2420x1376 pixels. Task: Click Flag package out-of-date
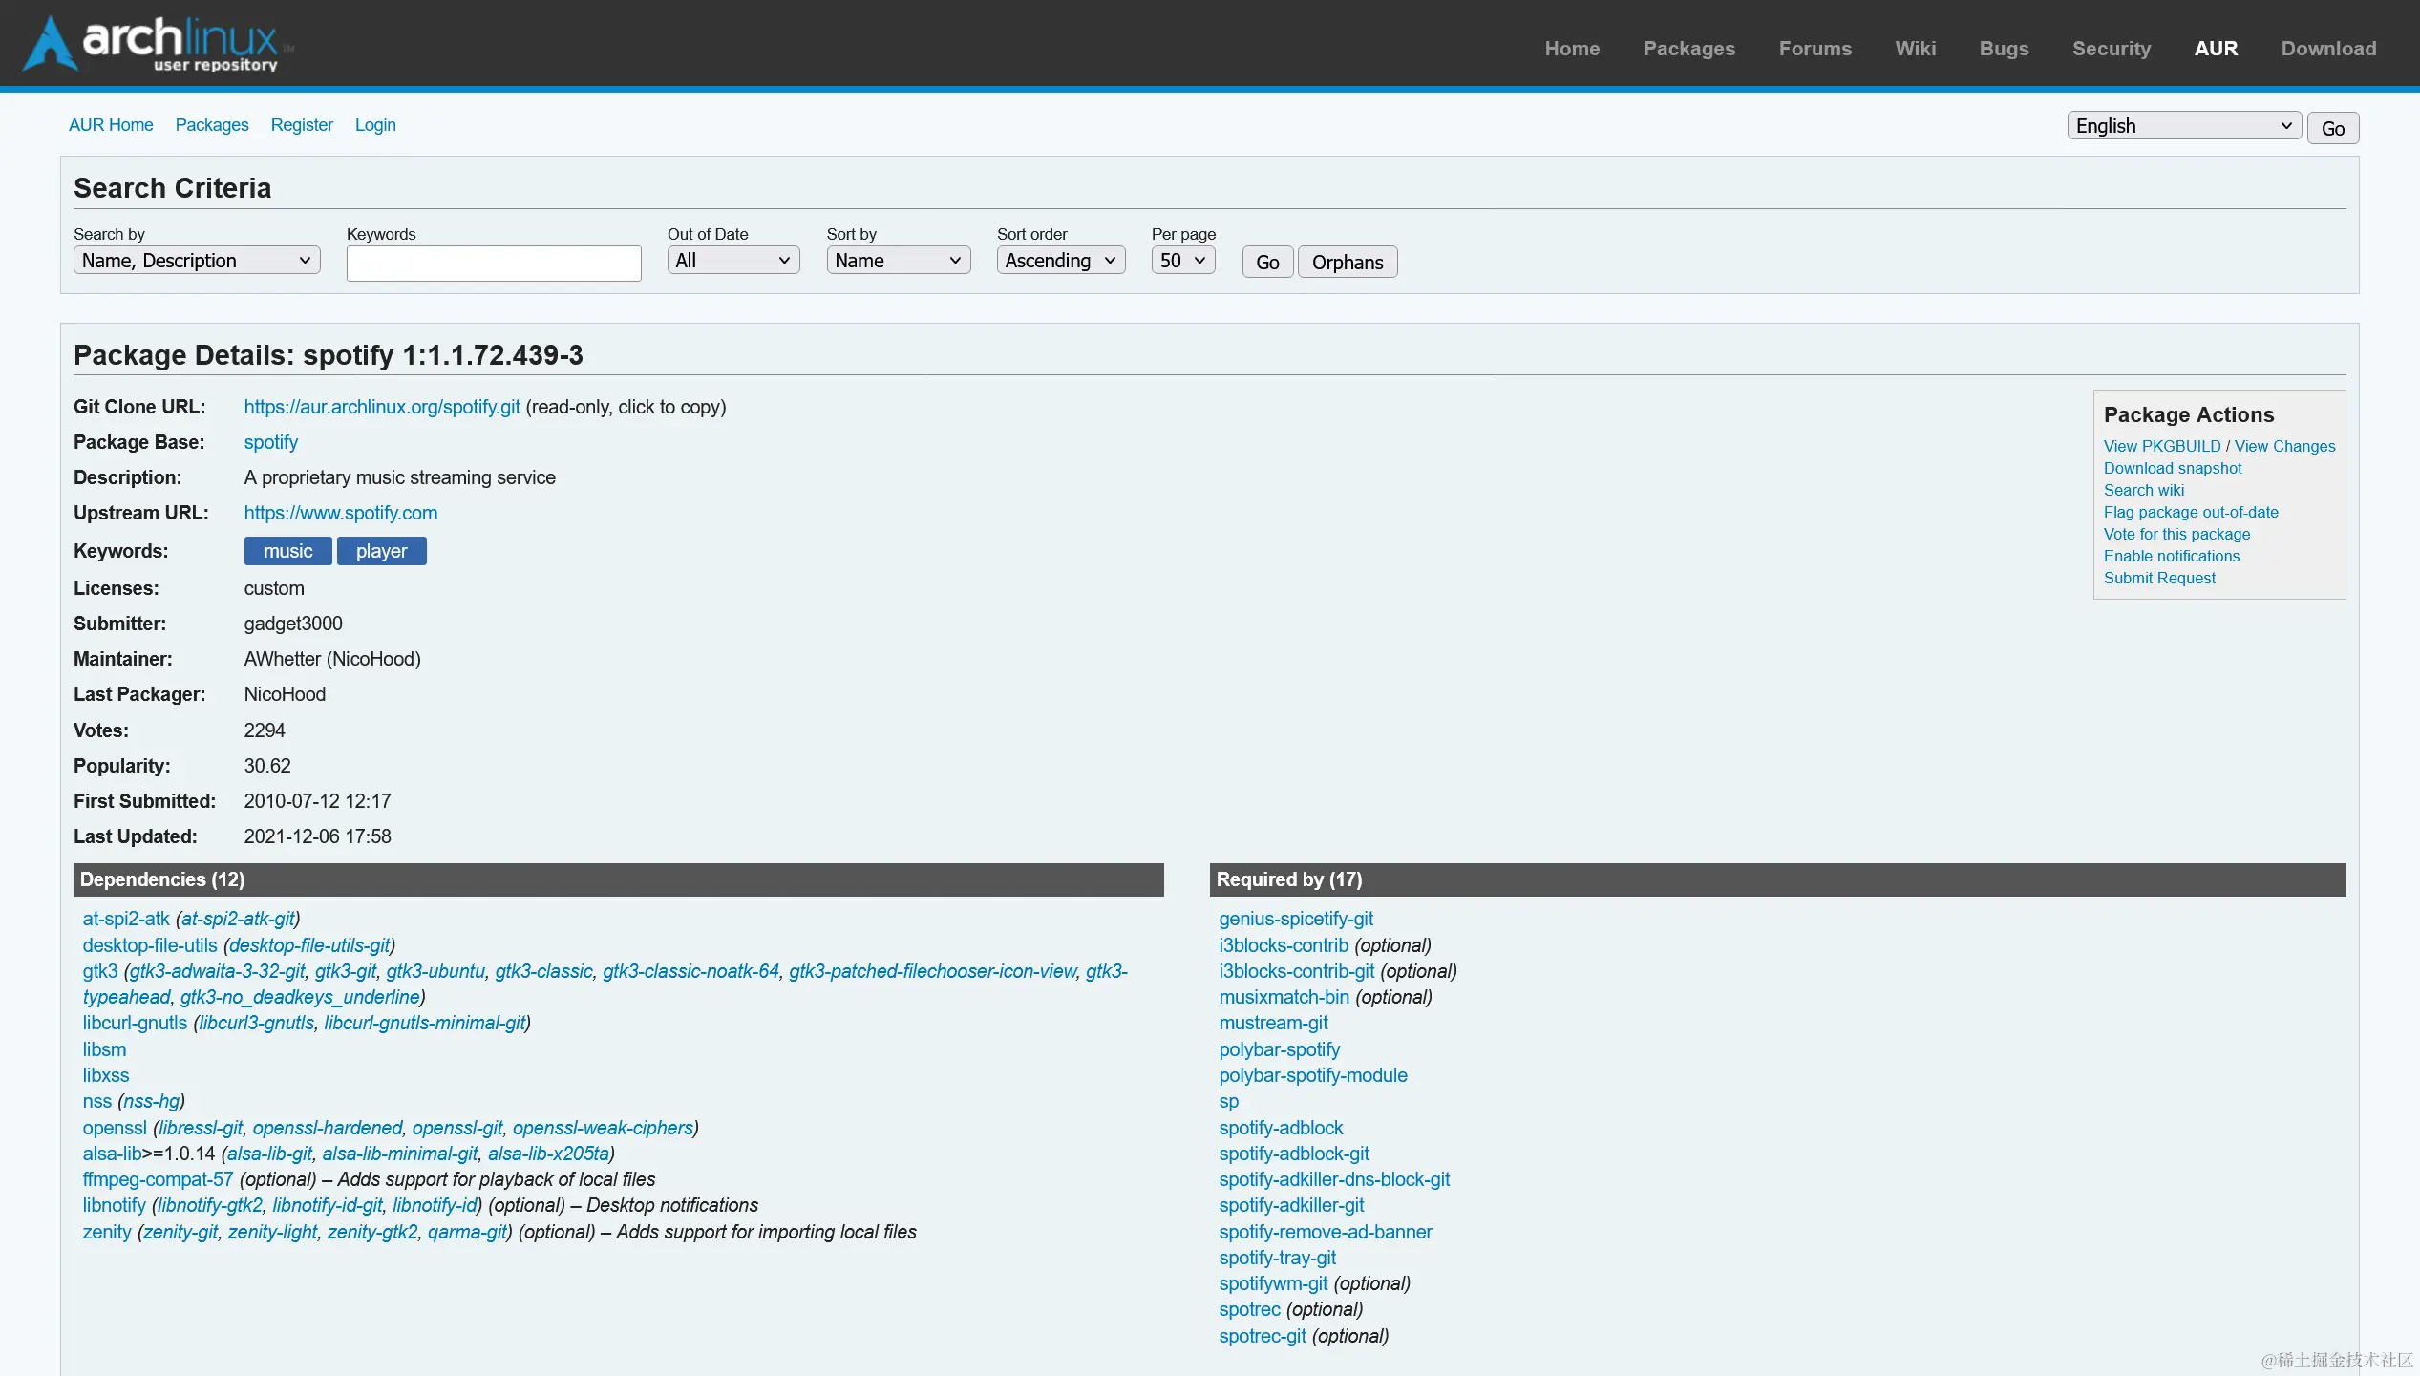tap(2190, 512)
